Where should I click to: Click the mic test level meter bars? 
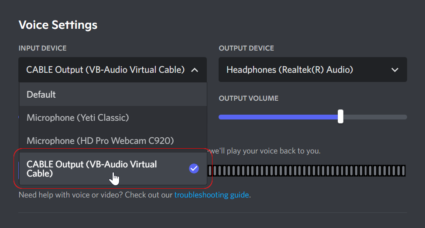[x=307, y=171]
